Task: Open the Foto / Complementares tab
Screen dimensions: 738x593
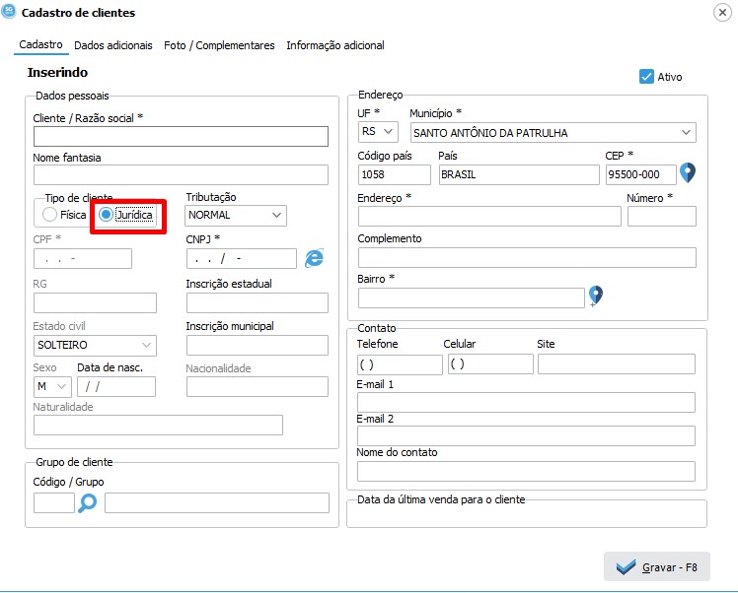Action: [x=219, y=45]
